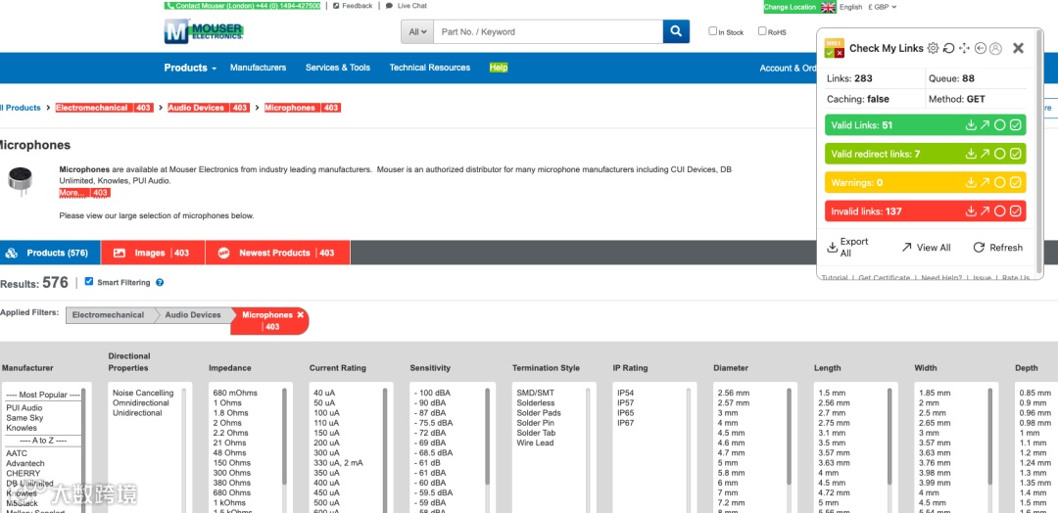Toggle checkbox in Valid redirect links row
The height and width of the screenshot is (513, 1058).
1016,154
